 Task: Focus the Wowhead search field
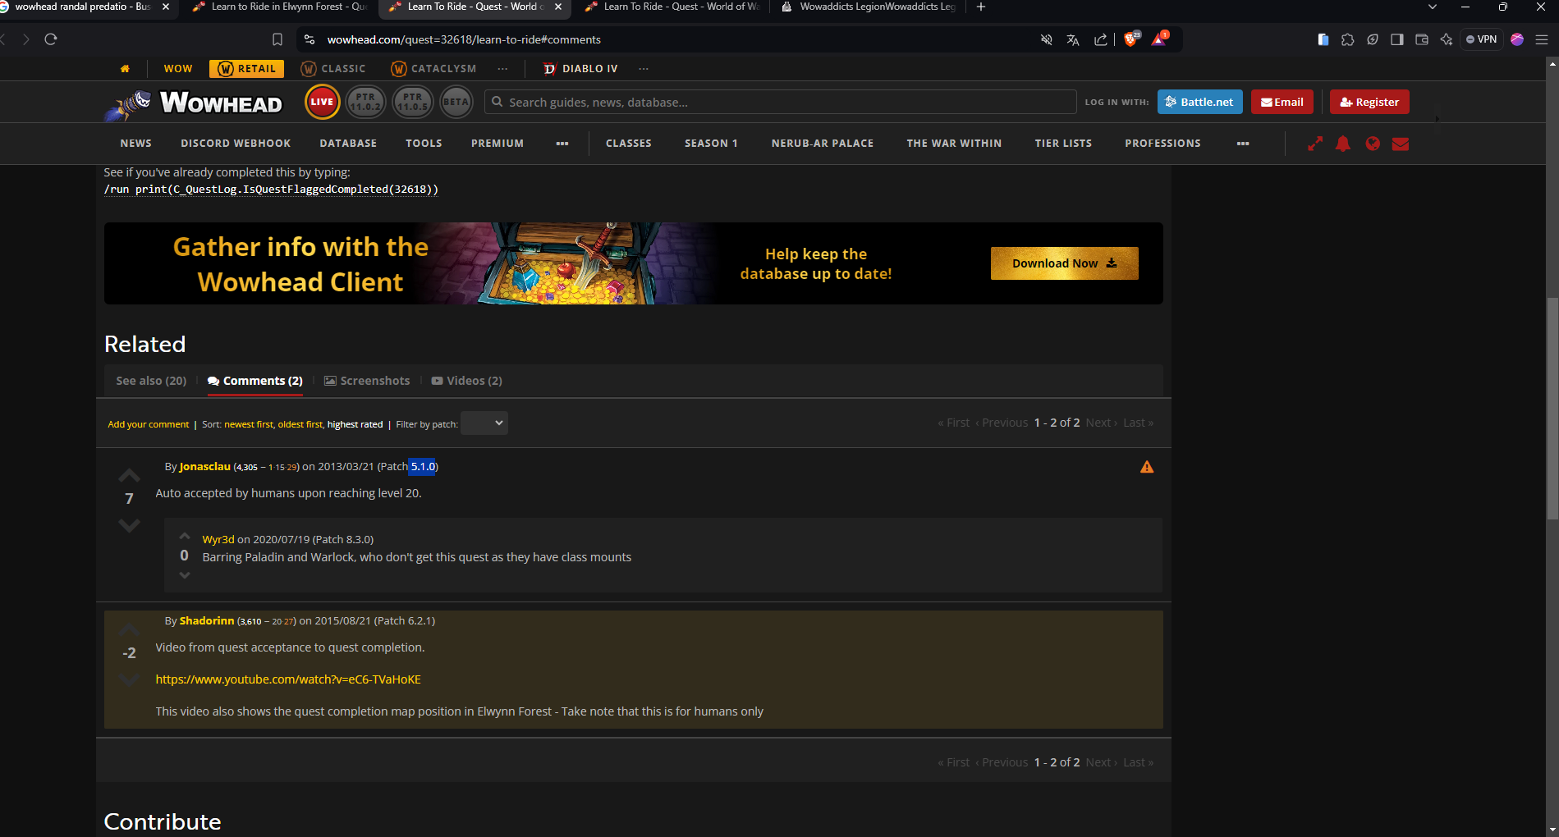tap(780, 103)
